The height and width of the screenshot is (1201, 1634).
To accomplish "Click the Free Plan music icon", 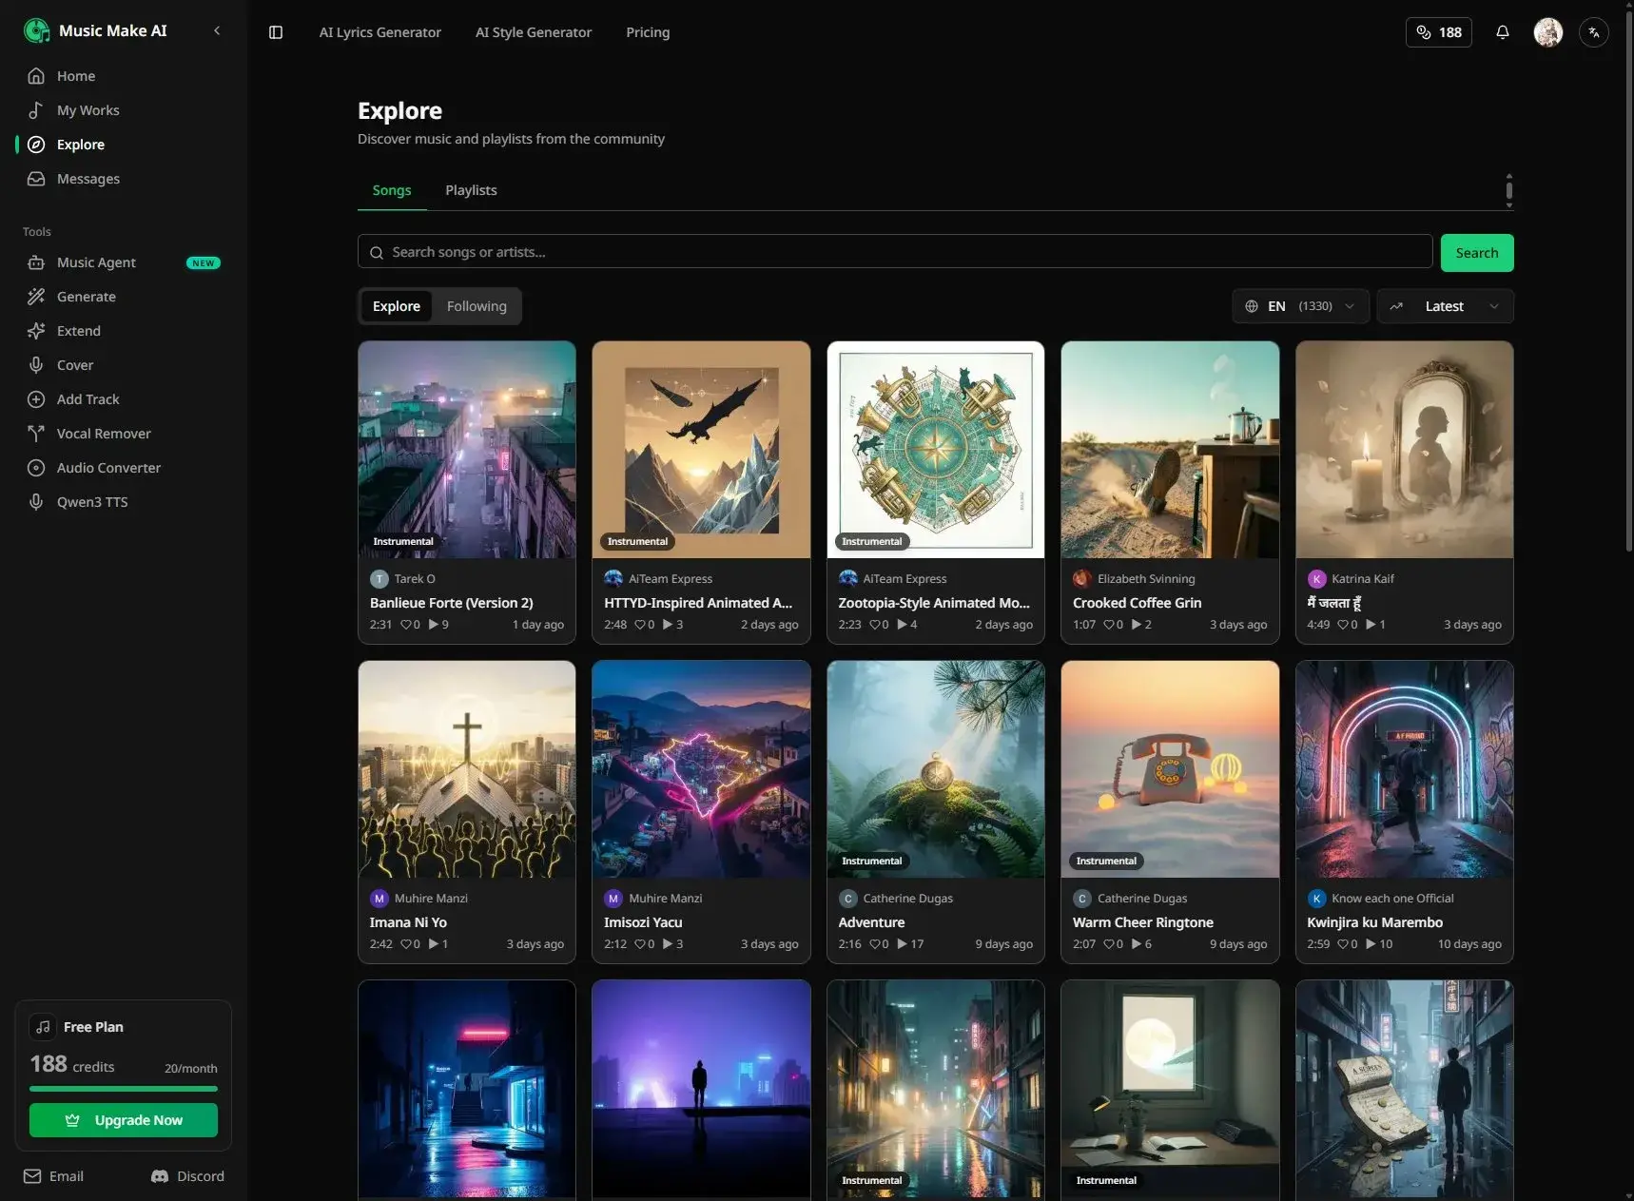I will 43,1027.
